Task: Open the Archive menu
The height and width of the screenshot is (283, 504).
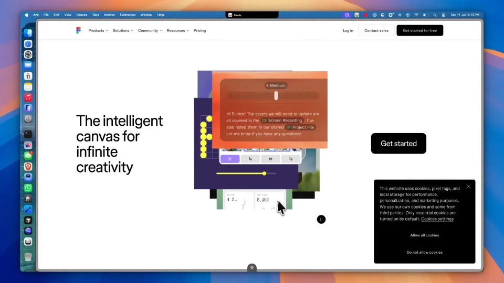Action: pyautogui.click(x=109, y=15)
